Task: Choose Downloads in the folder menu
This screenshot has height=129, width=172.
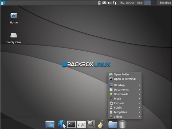Action: (125, 94)
